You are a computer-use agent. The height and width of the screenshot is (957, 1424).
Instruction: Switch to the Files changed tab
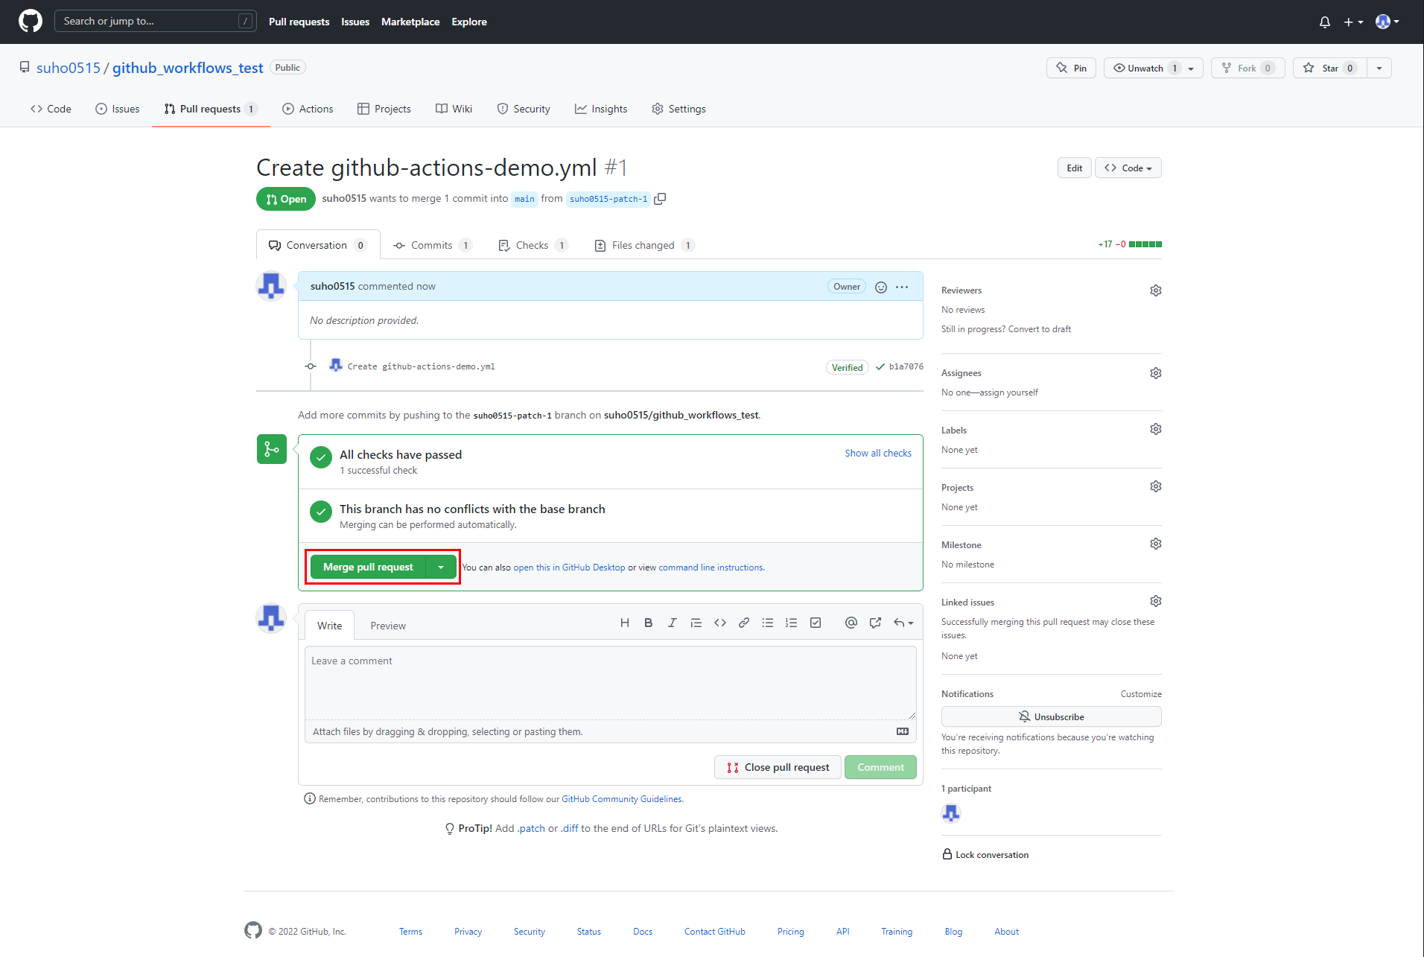(644, 245)
